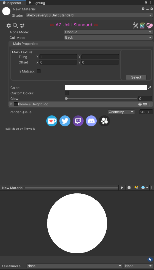Click the gear settings icon below shader
The width and height of the screenshot is (154, 270).
pyautogui.click(x=8, y=26)
